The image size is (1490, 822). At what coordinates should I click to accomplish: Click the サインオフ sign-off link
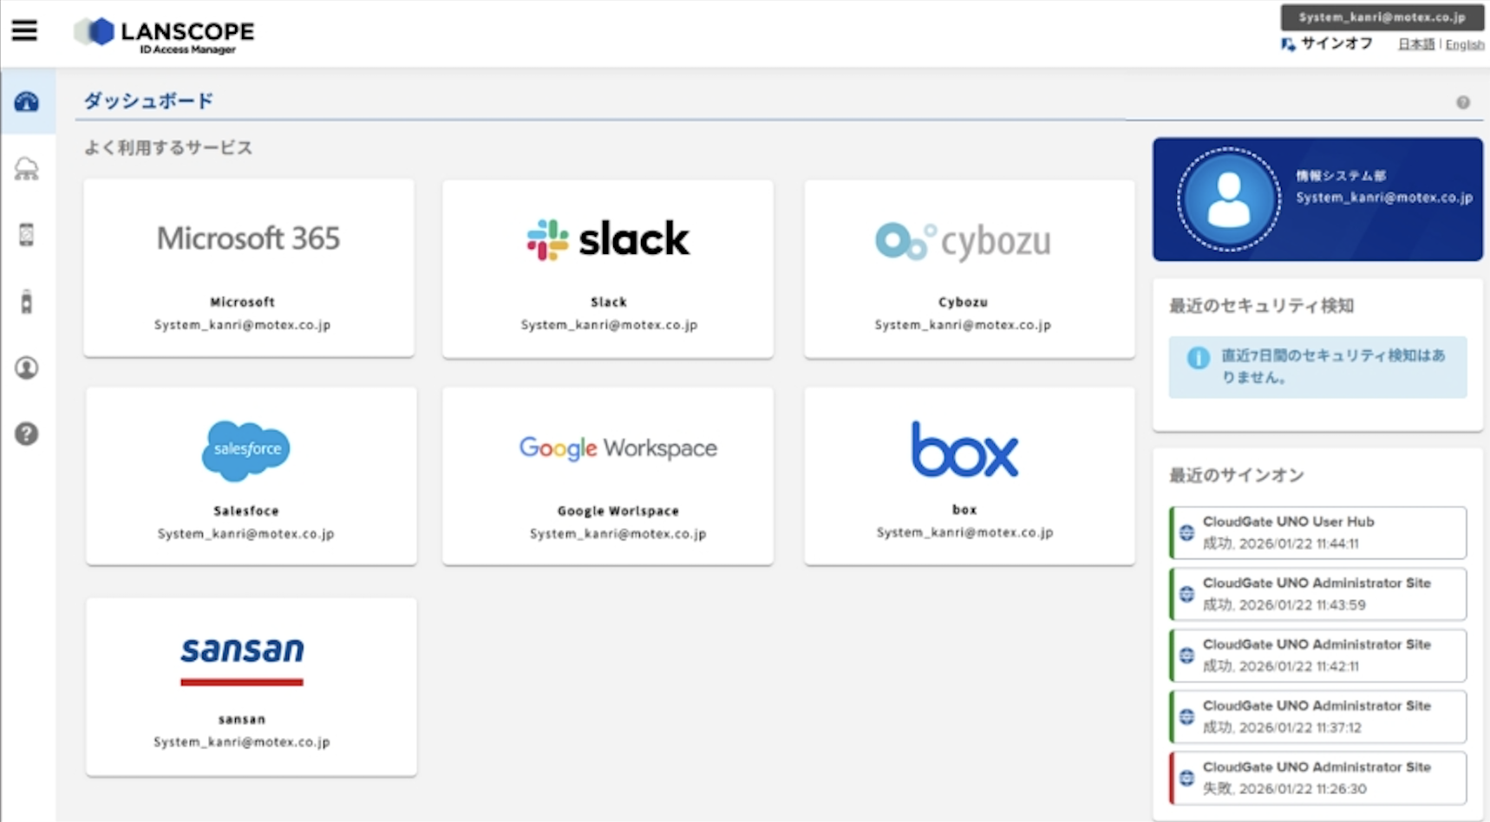pyautogui.click(x=1336, y=43)
